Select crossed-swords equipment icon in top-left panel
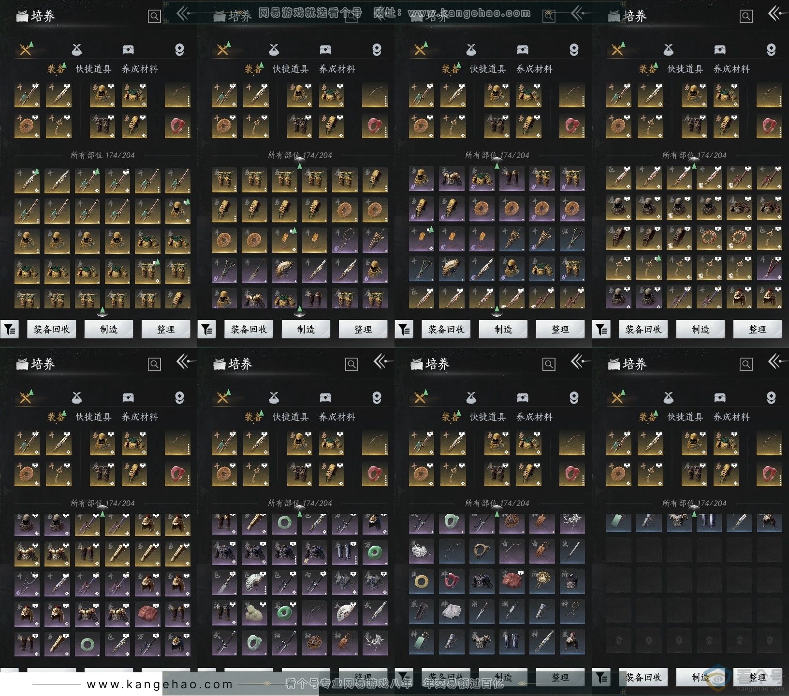 click(x=26, y=49)
